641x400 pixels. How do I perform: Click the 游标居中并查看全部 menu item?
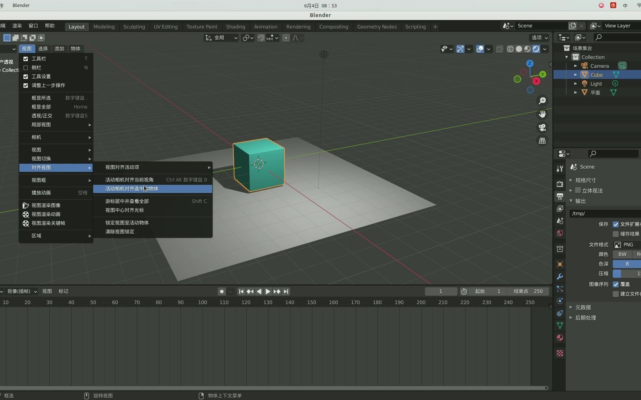(x=127, y=201)
